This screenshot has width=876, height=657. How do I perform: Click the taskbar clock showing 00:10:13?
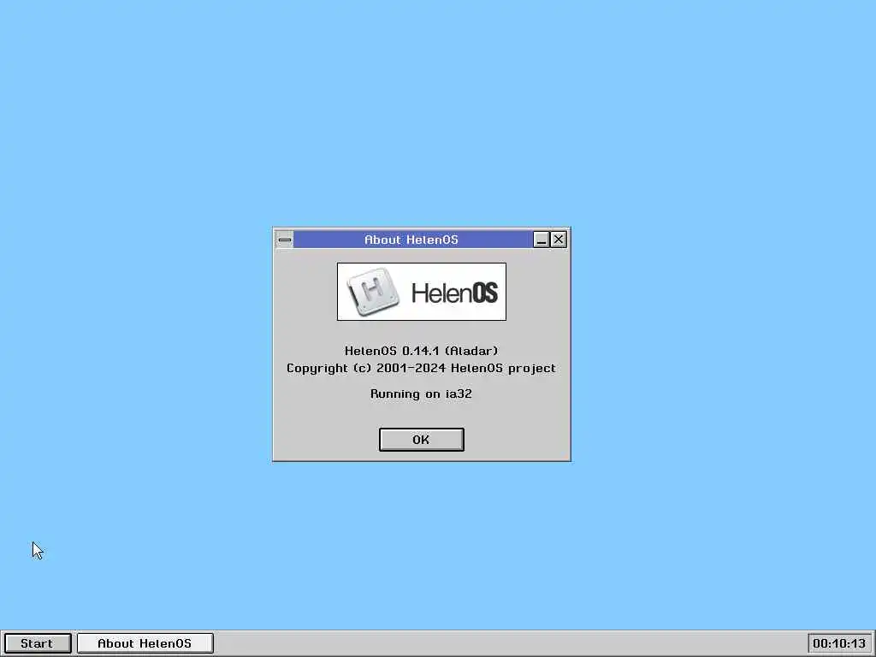839,643
